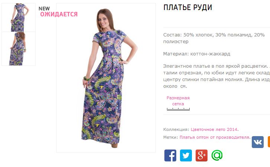Share through the green Mail.ru @ icon

point(217,155)
